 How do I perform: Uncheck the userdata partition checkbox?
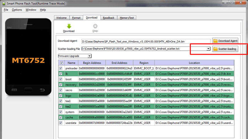coord(61,123)
